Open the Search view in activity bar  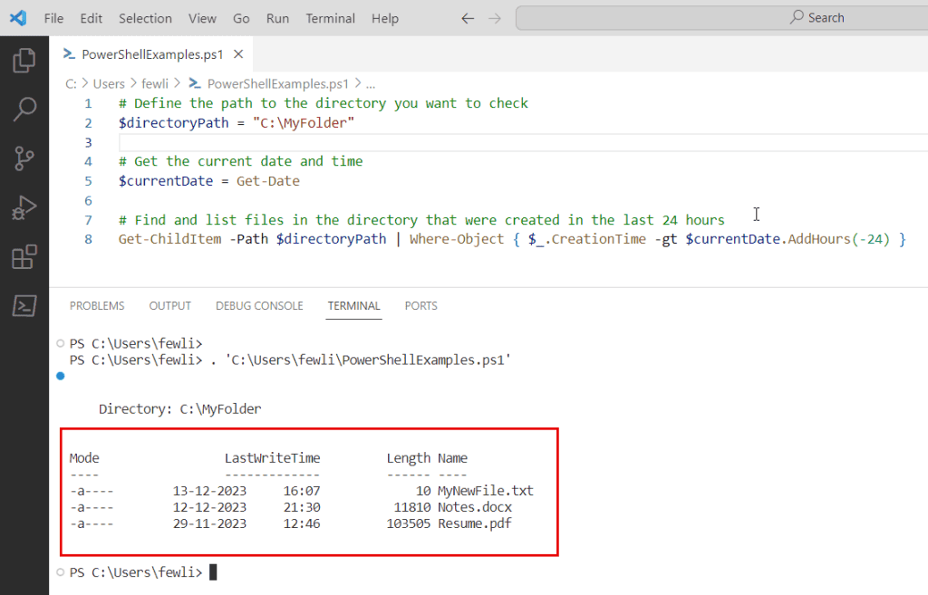point(24,110)
